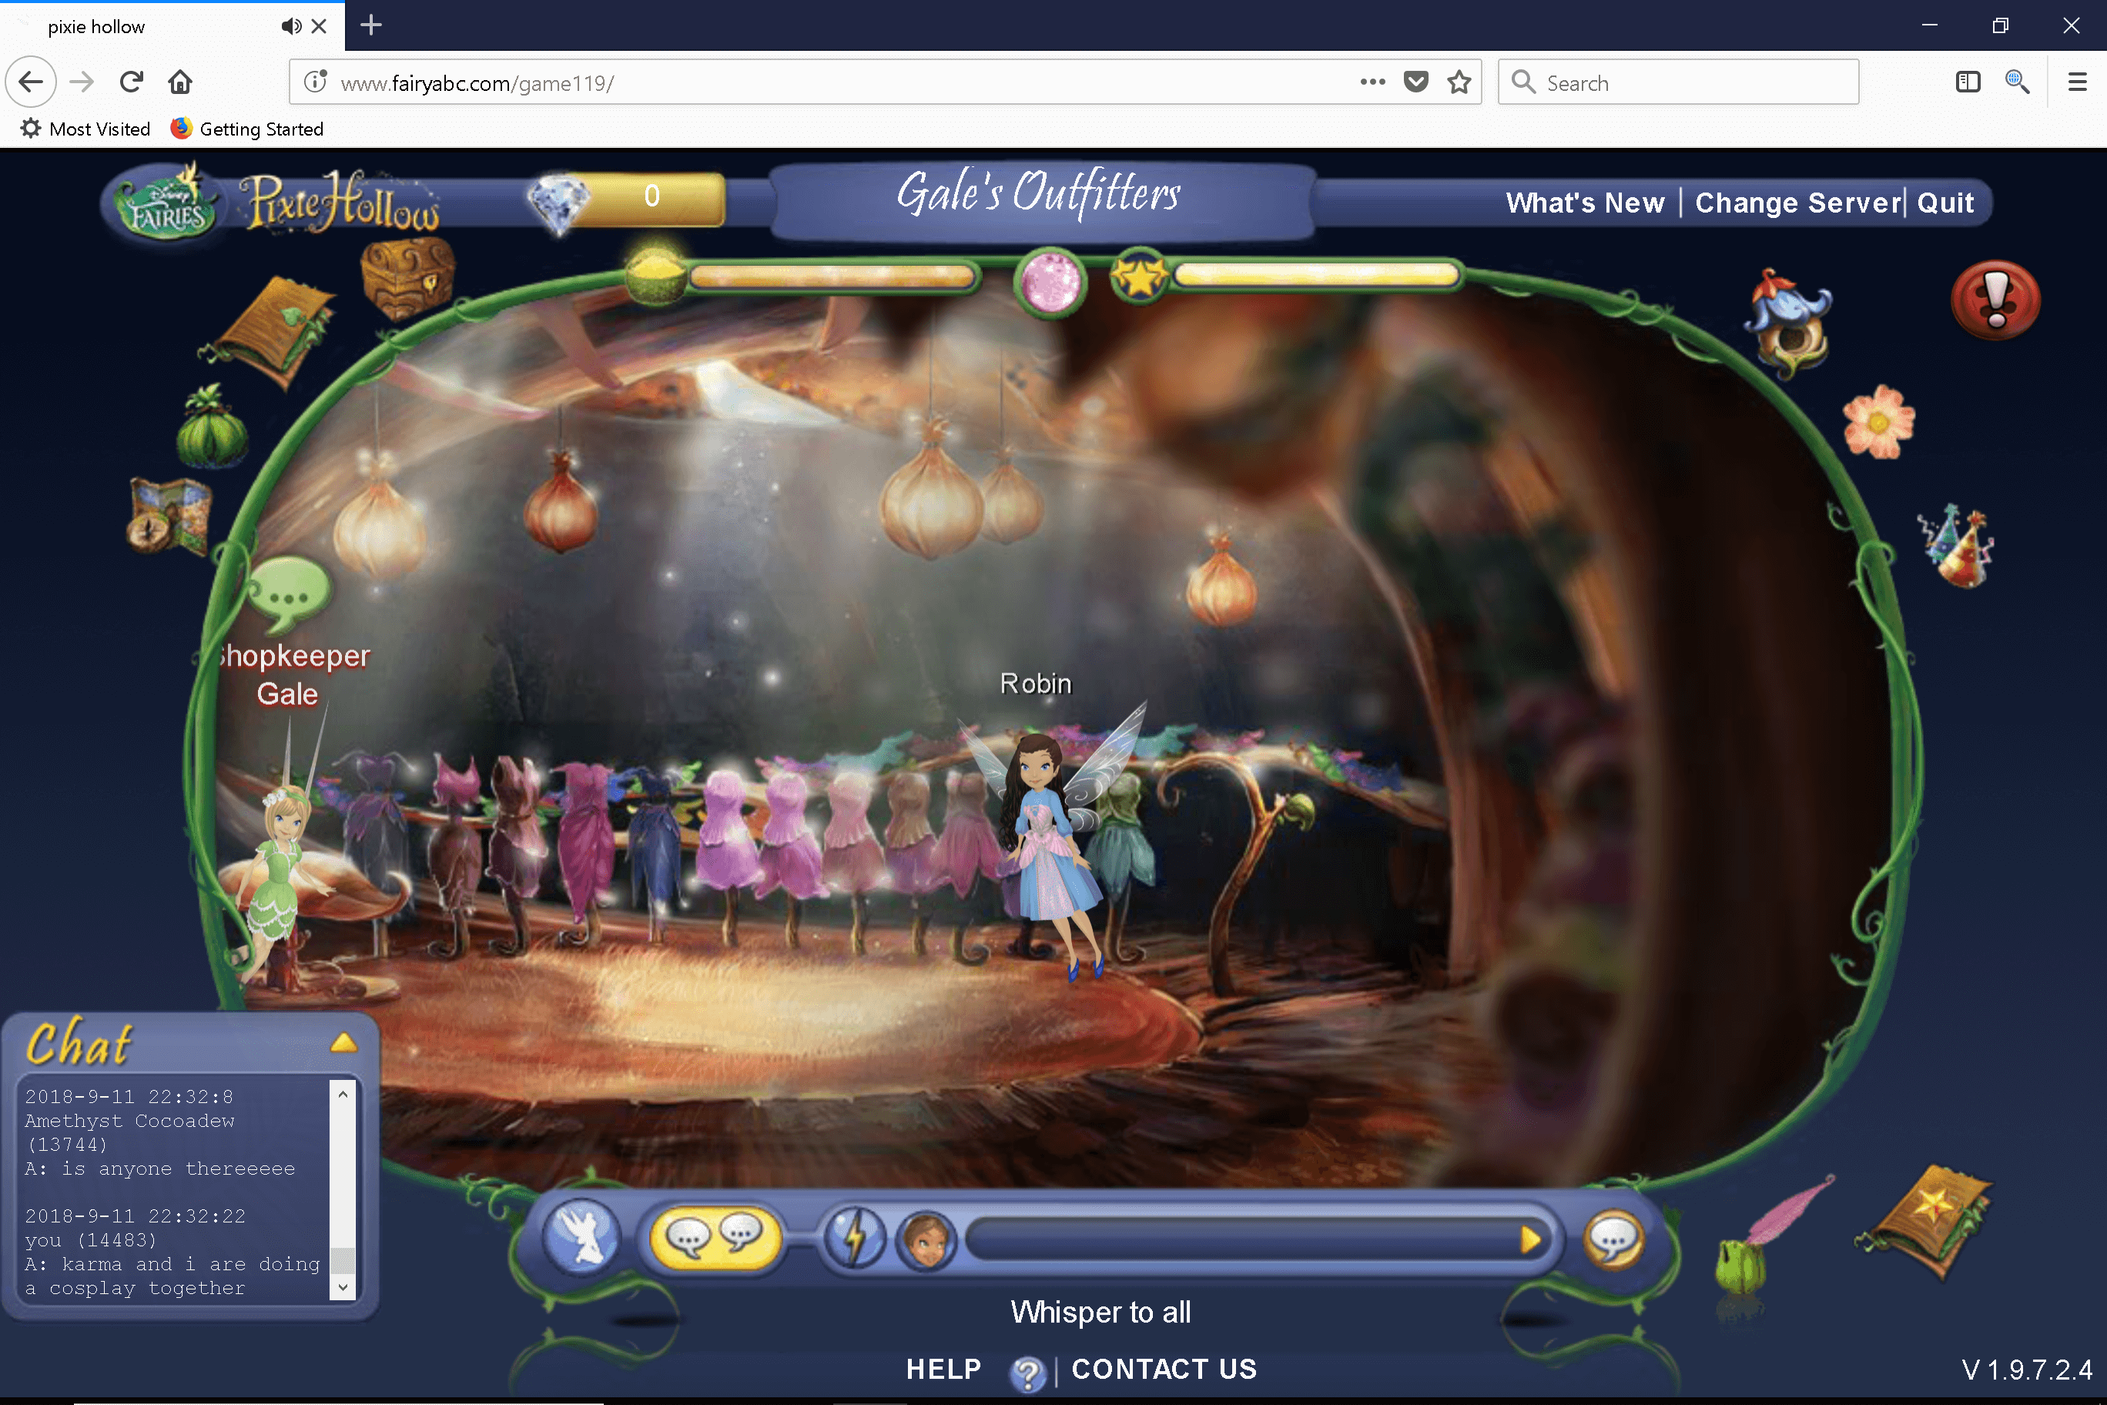Collapse the Chat panel with yellow arrow

343,1043
